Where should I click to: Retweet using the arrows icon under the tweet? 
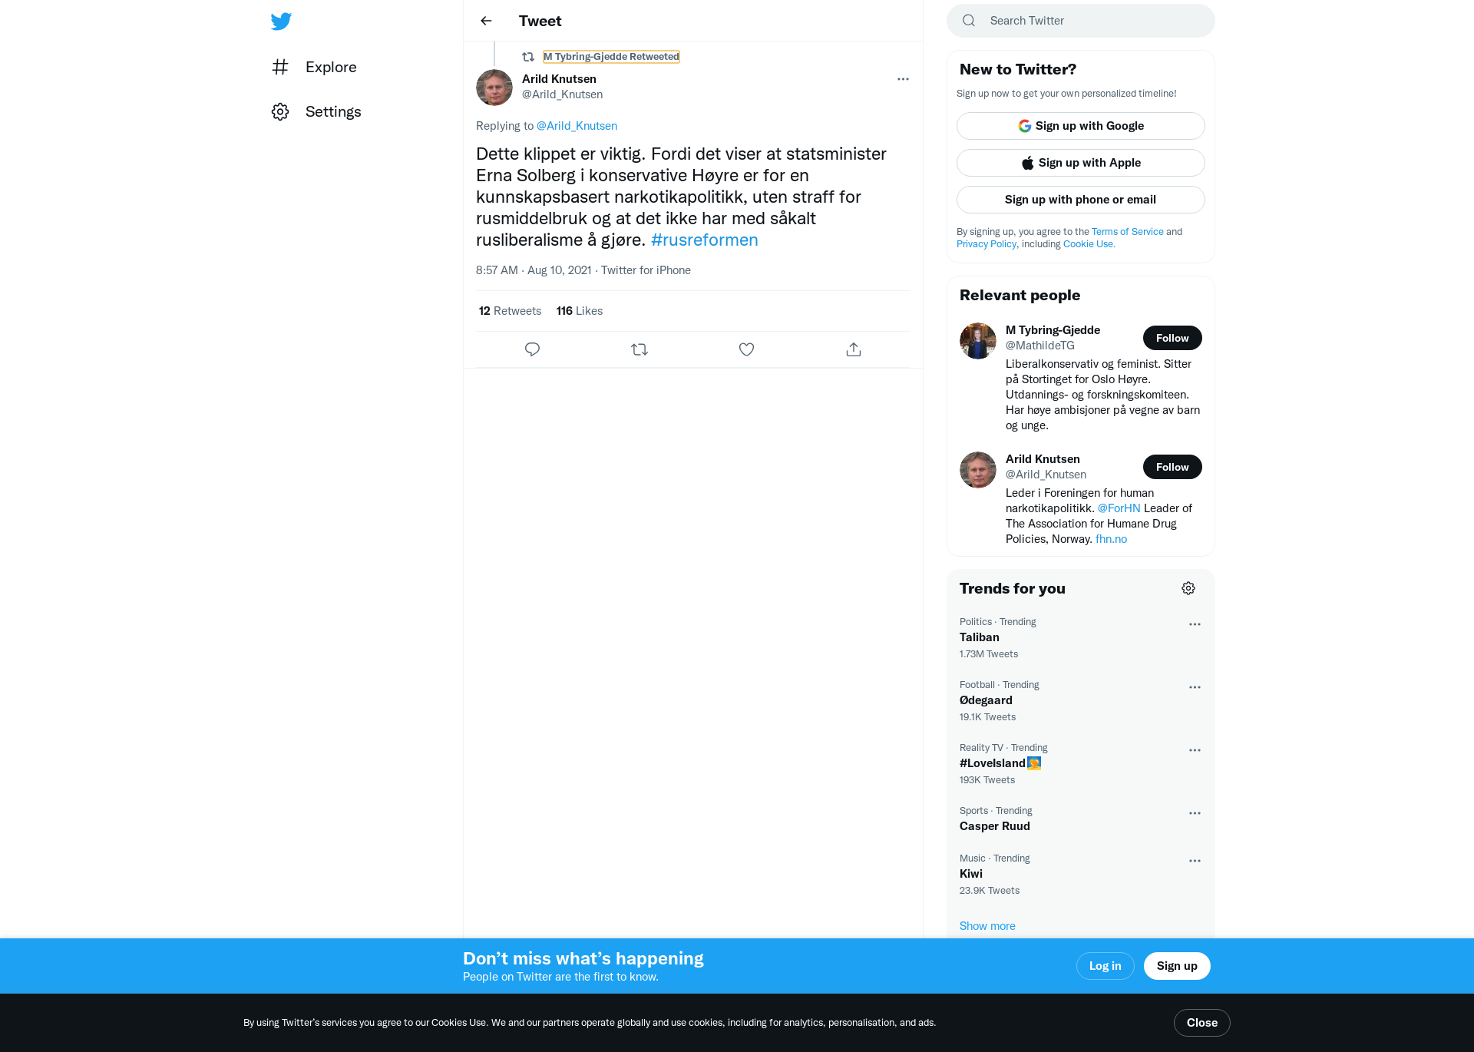640,349
